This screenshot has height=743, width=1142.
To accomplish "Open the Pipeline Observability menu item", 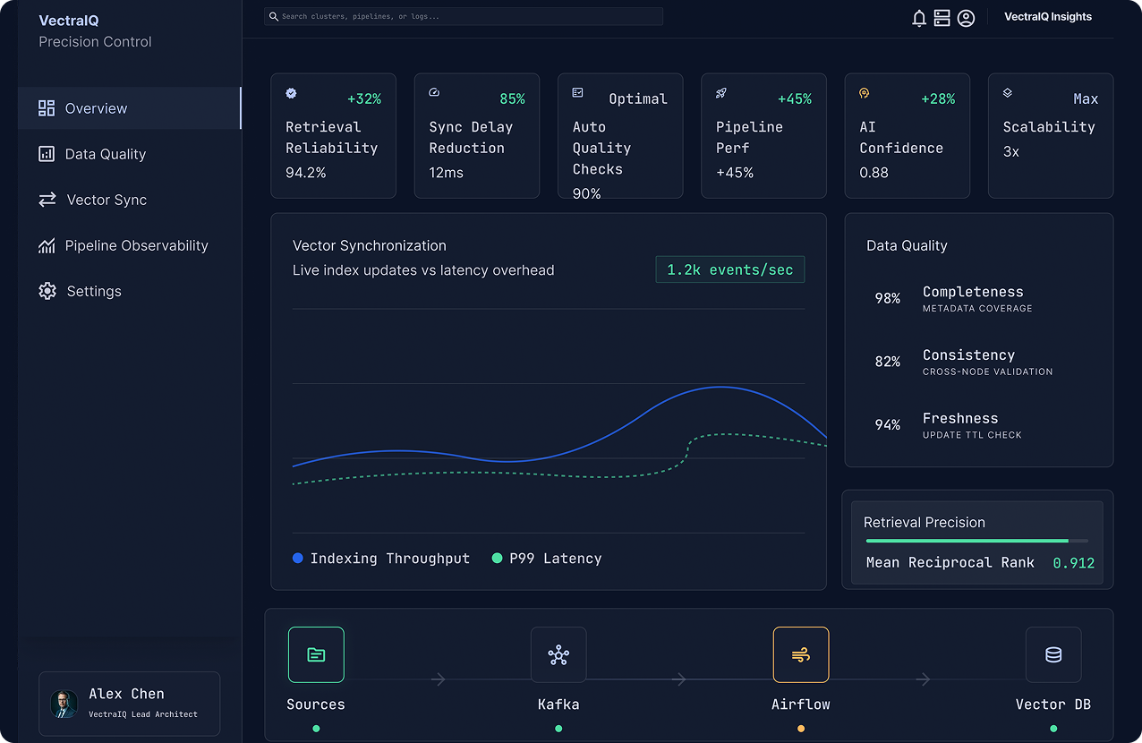I will pos(130,245).
